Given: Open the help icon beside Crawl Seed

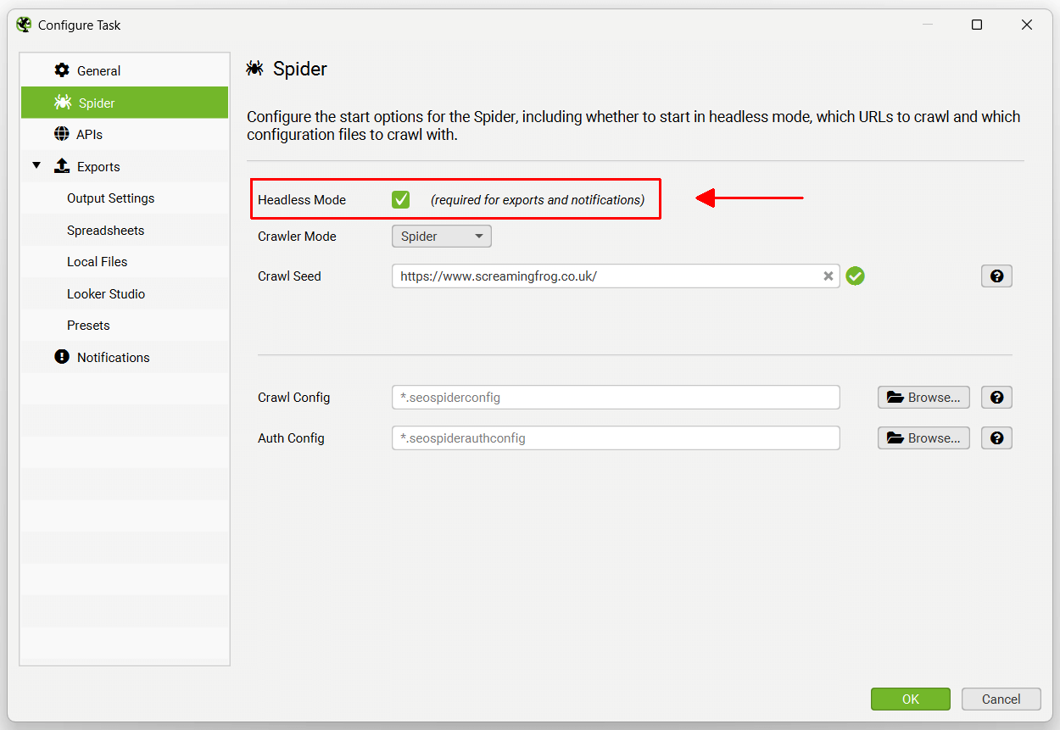Looking at the screenshot, I should (996, 276).
